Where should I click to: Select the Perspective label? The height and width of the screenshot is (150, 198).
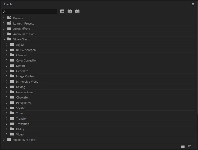click(x=23, y=103)
